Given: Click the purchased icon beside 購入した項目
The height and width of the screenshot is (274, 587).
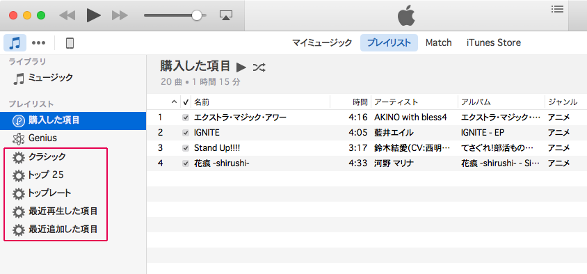Looking at the screenshot, I should pos(18,120).
